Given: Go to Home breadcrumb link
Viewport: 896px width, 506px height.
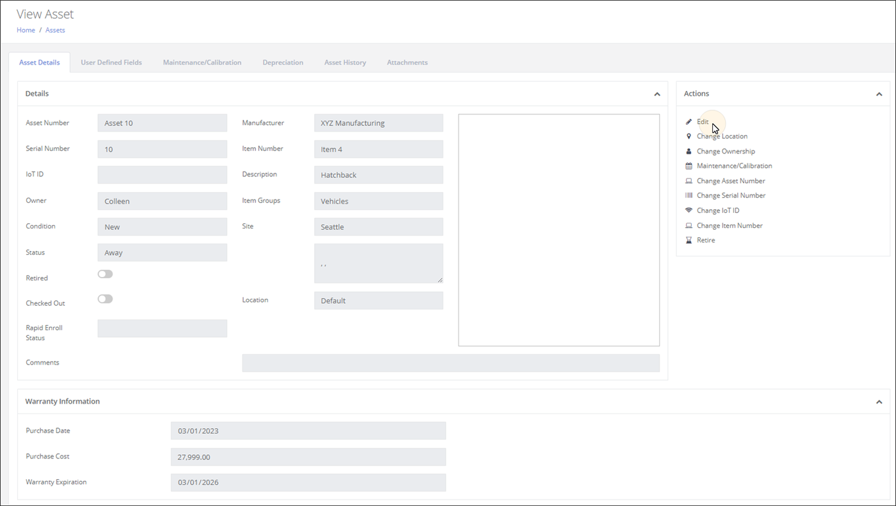Looking at the screenshot, I should 26,30.
